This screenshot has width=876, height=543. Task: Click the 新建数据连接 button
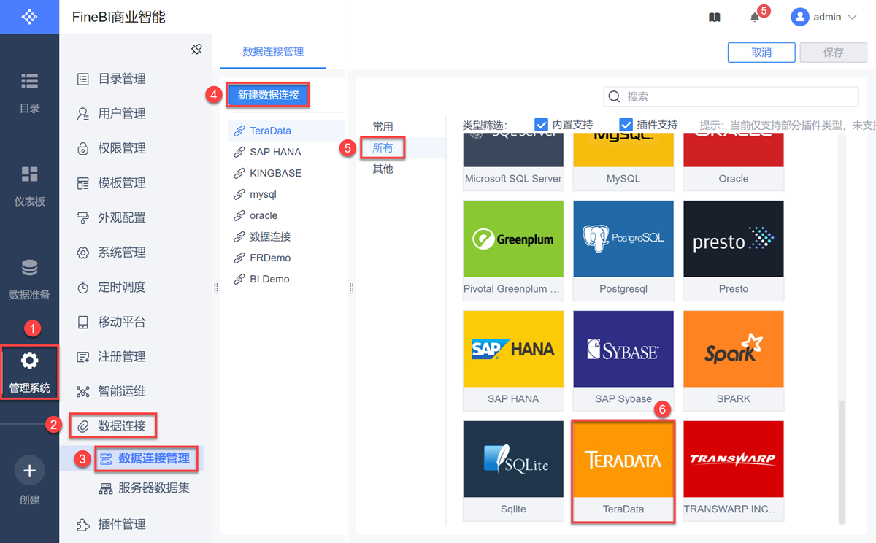pos(268,95)
